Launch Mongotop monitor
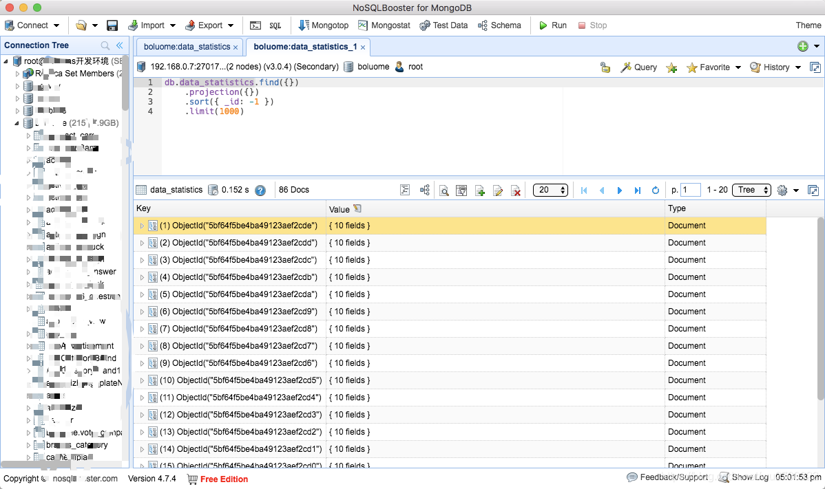The height and width of the screenshot is (489, 825). tap(324, 25)
